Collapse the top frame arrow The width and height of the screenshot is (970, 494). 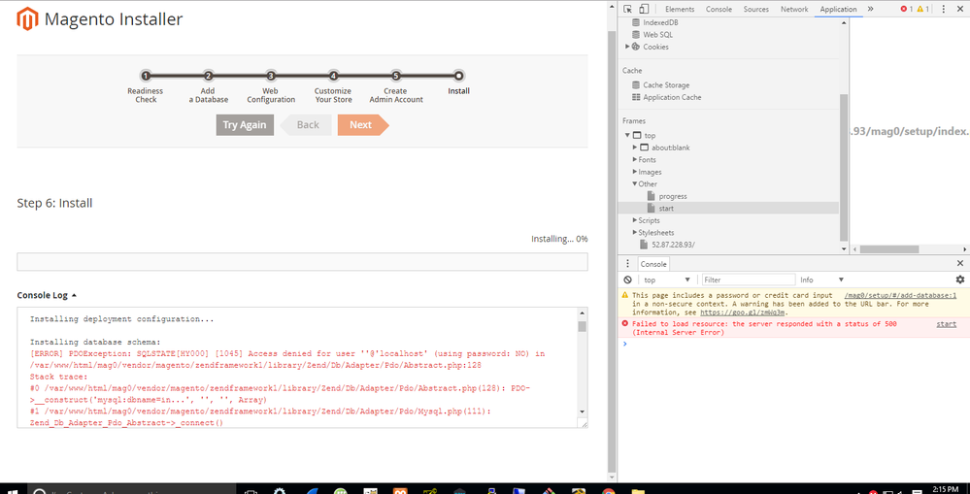(x=627, y=136)
